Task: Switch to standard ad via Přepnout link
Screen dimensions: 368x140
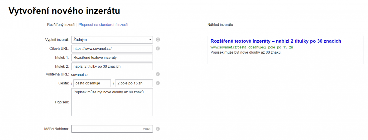Action: coord(103,25)
